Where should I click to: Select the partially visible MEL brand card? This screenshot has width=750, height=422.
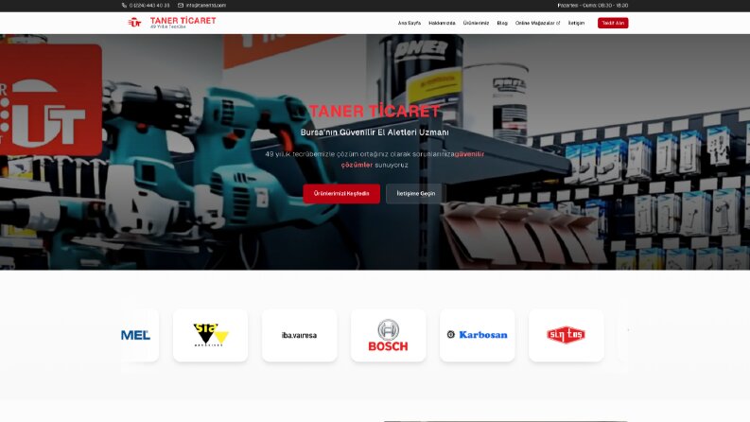tap(140, 335)
